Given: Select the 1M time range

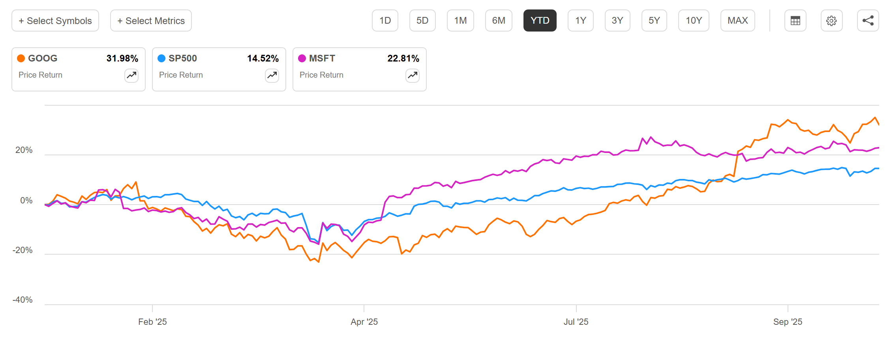Looking at the screenshot, I should click(460, 20).
